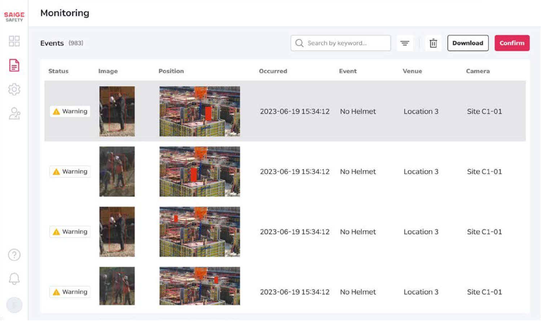
Task: Open notifications via the bell icon
Action: tap(14, 279)
